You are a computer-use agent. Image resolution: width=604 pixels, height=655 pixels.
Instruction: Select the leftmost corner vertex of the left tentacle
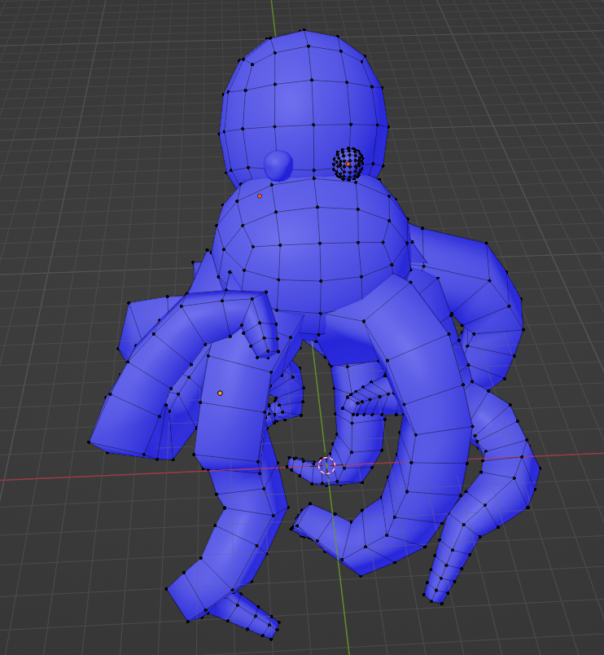[x=89, y=442]
